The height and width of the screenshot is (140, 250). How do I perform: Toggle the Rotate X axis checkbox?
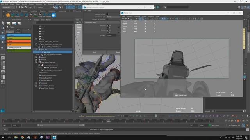108,32
